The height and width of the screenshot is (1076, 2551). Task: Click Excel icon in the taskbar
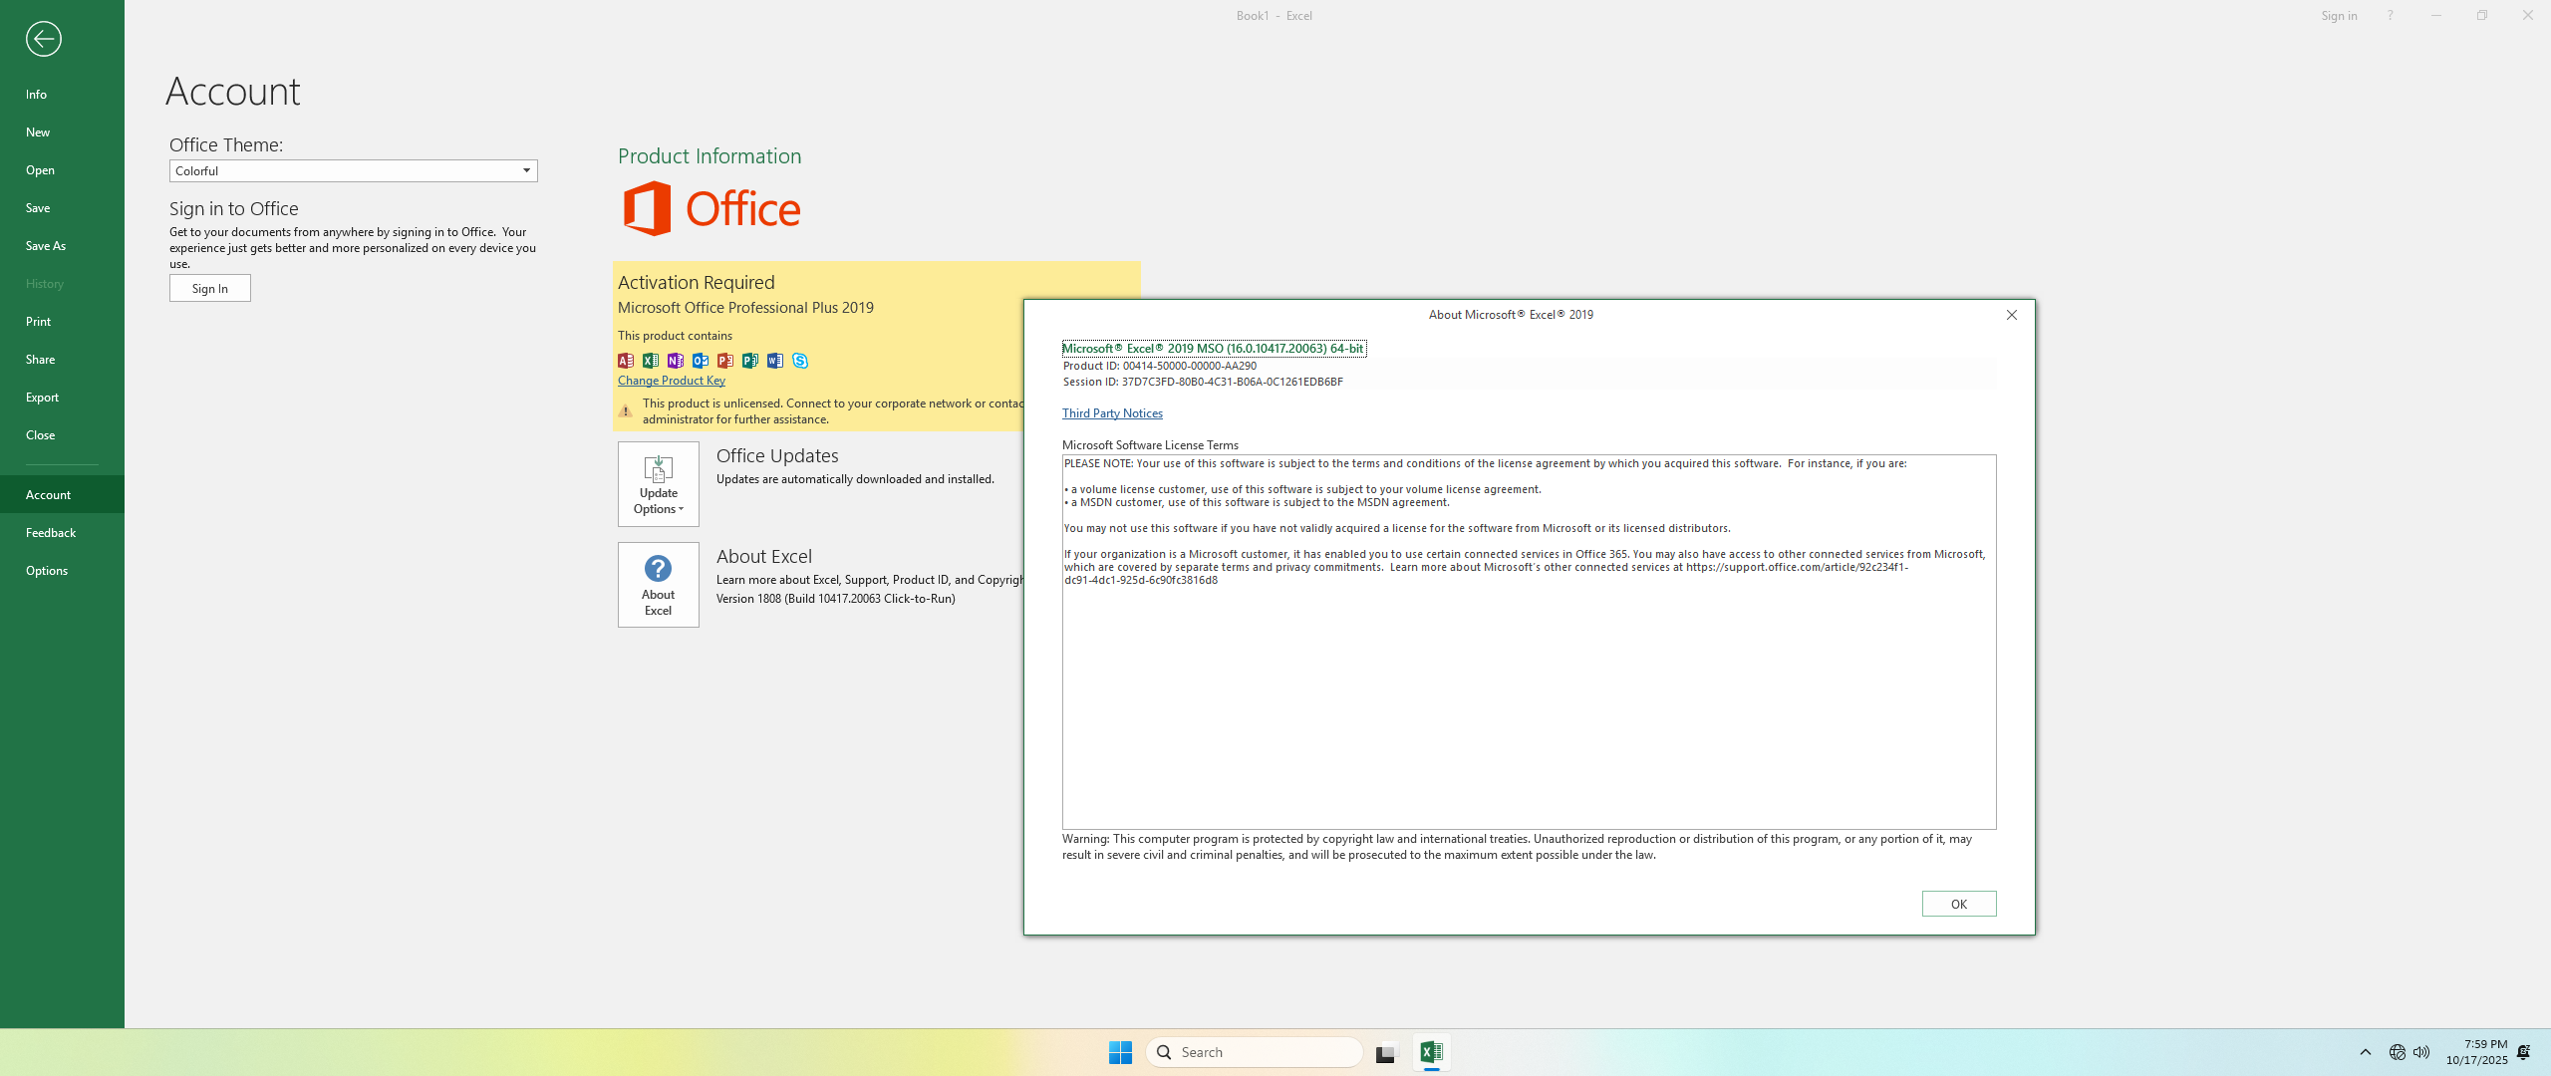[1431, 1052]
